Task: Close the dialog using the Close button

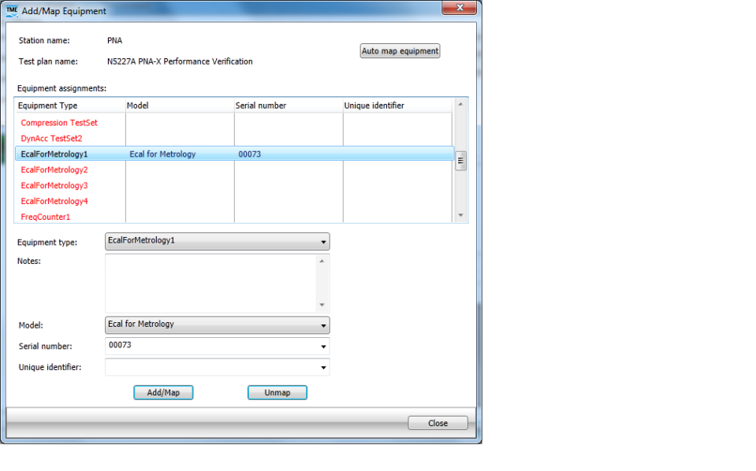Action: click(438, 423)
